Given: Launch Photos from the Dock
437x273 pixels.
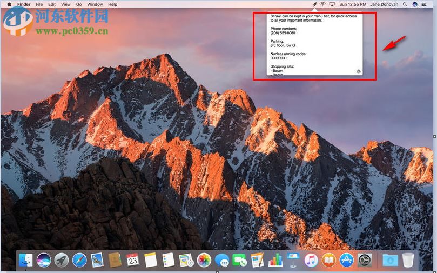Looking at the screenshot, I should [x=204, y=261].
